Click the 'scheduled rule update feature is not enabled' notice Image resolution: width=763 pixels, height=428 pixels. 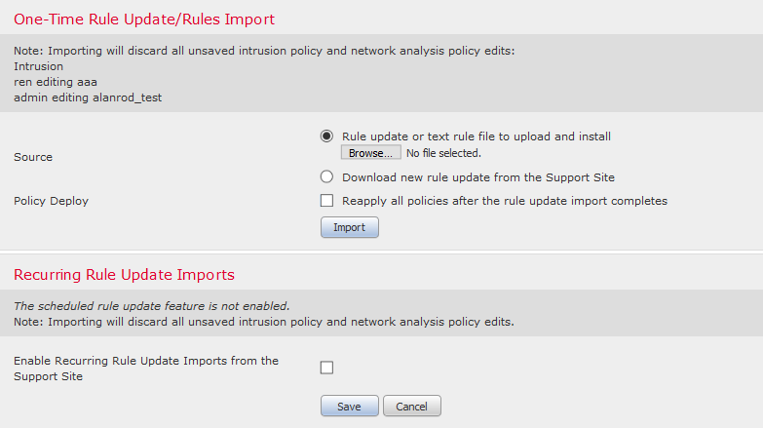pos(151,305)
